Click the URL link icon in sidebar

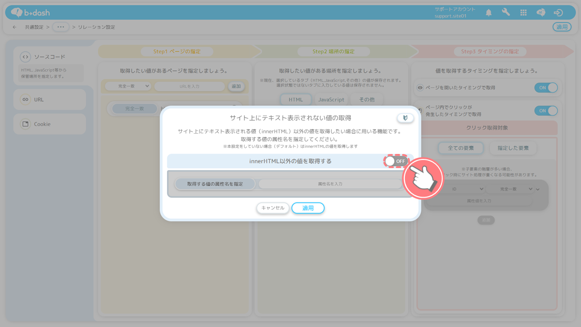point(25,99)
